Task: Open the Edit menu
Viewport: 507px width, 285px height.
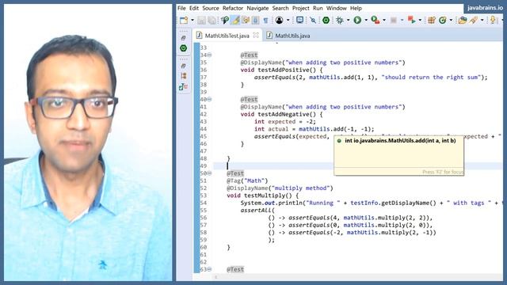Action: click(x=194, y=8)
